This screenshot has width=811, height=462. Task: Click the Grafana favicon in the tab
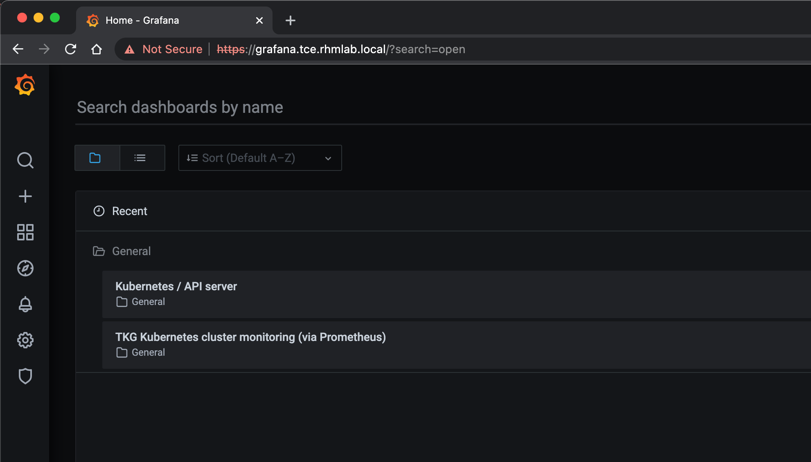click(93, 20)
